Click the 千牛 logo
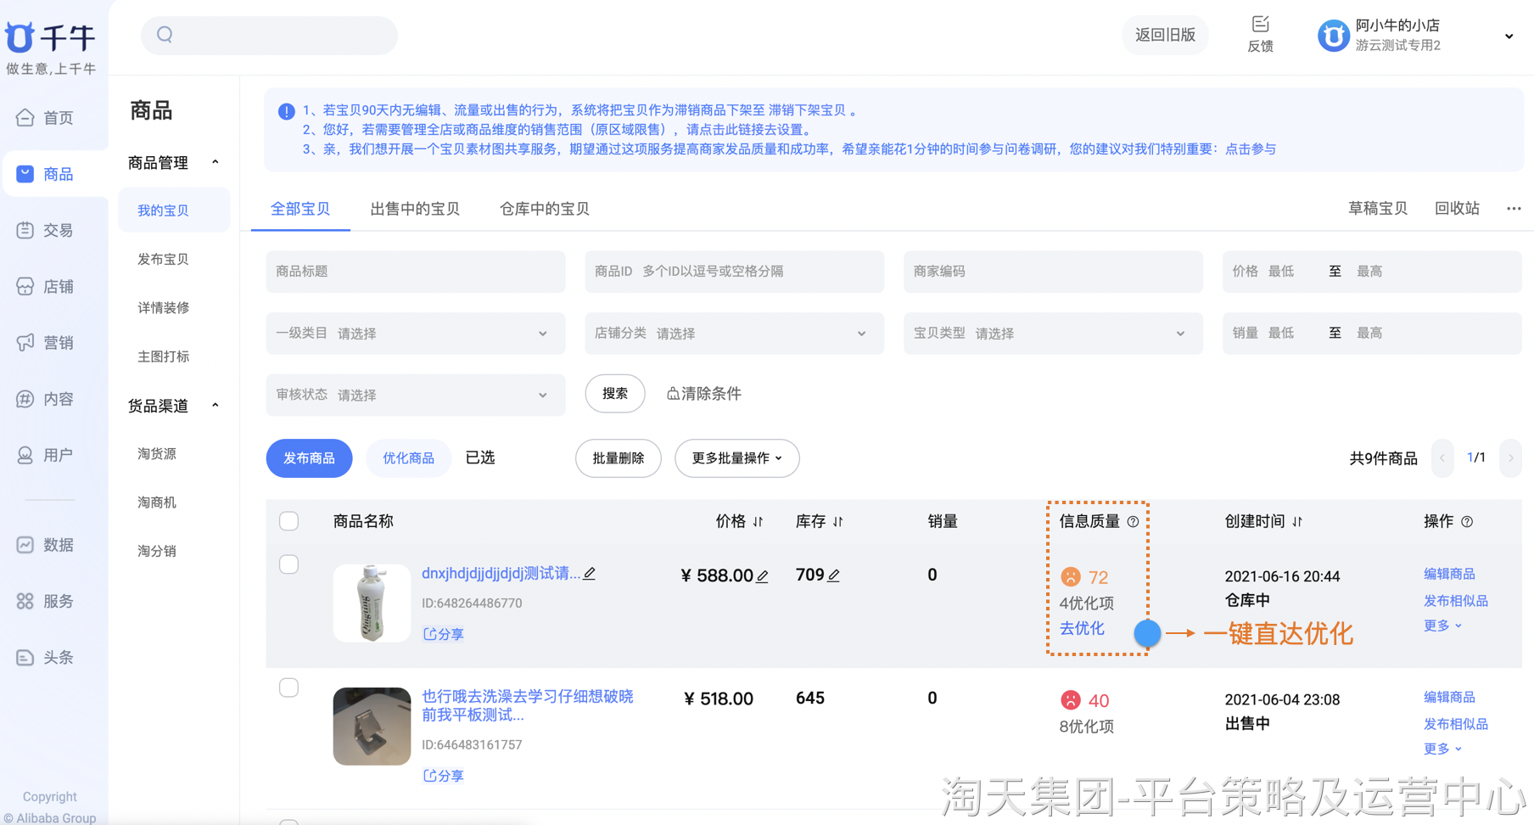This screenshot has width=1534, height=825. click(x=50, y=37)
